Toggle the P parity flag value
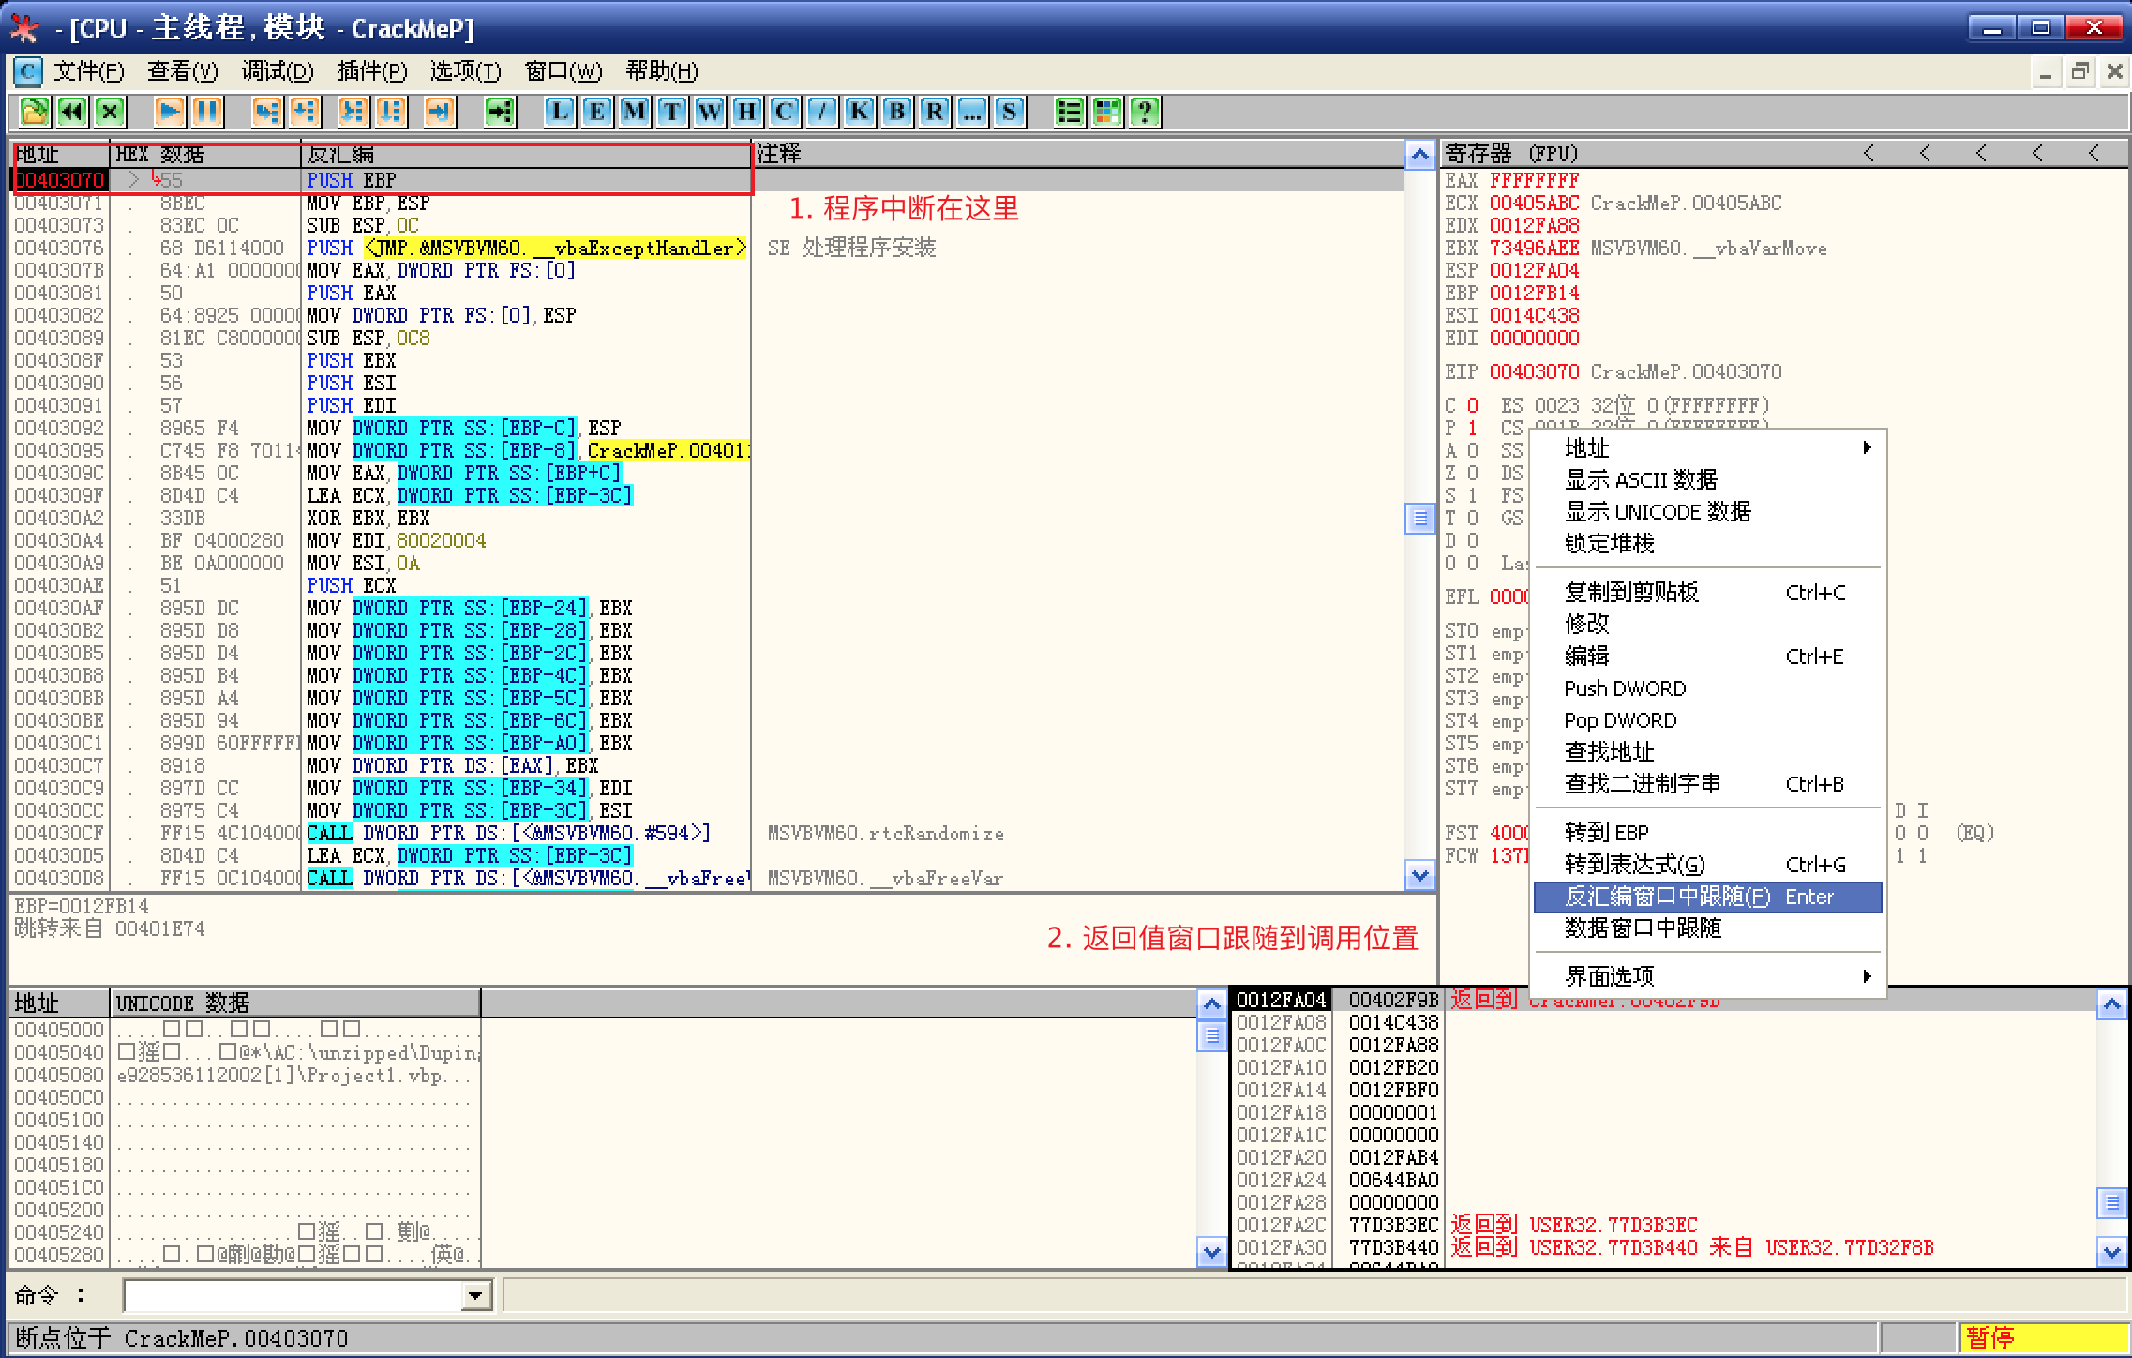The image size is (2132, 1358). [1473, 428]
